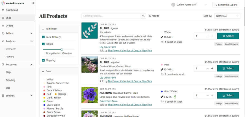The image size is (245, 117).
Task: Click the Search products input field
Action: click(111, 16)
